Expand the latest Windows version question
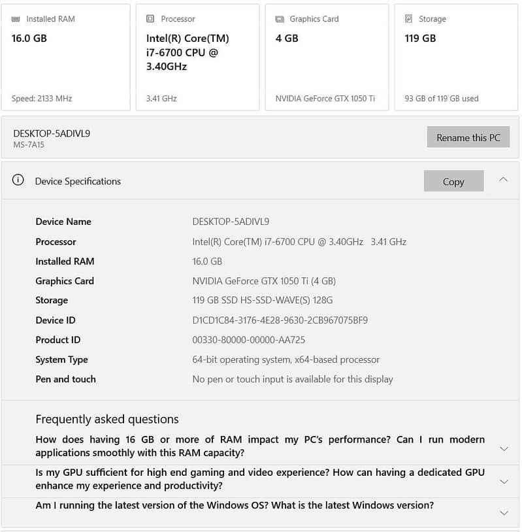This screenshot has height=532, width=522. pos(504,513)
